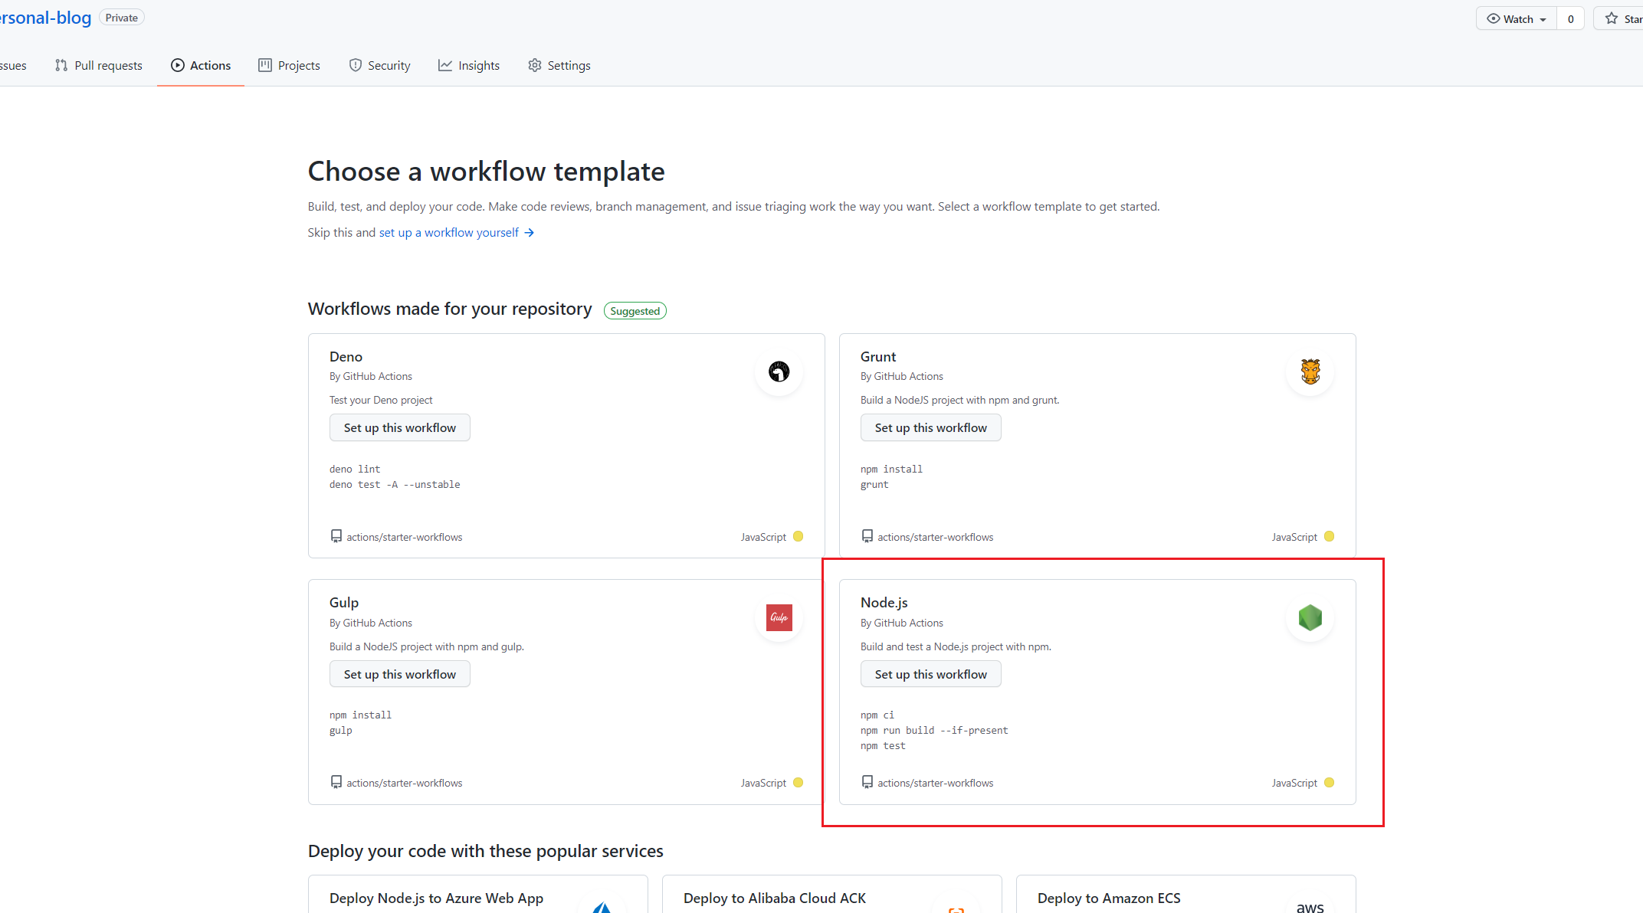Click repo icon beside Deno starter-workflows
The image size is (1643, 913).
click(x=336, y=536)
